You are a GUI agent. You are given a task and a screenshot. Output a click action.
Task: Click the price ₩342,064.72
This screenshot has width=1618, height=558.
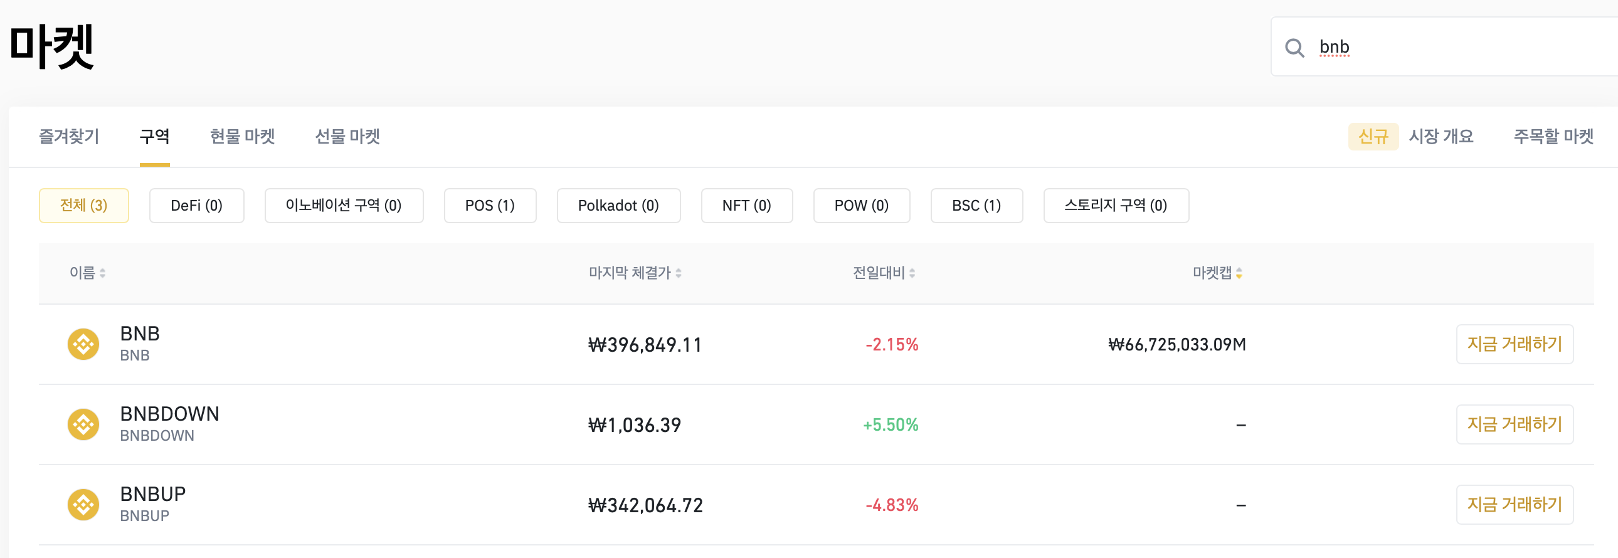click(646, 505)
